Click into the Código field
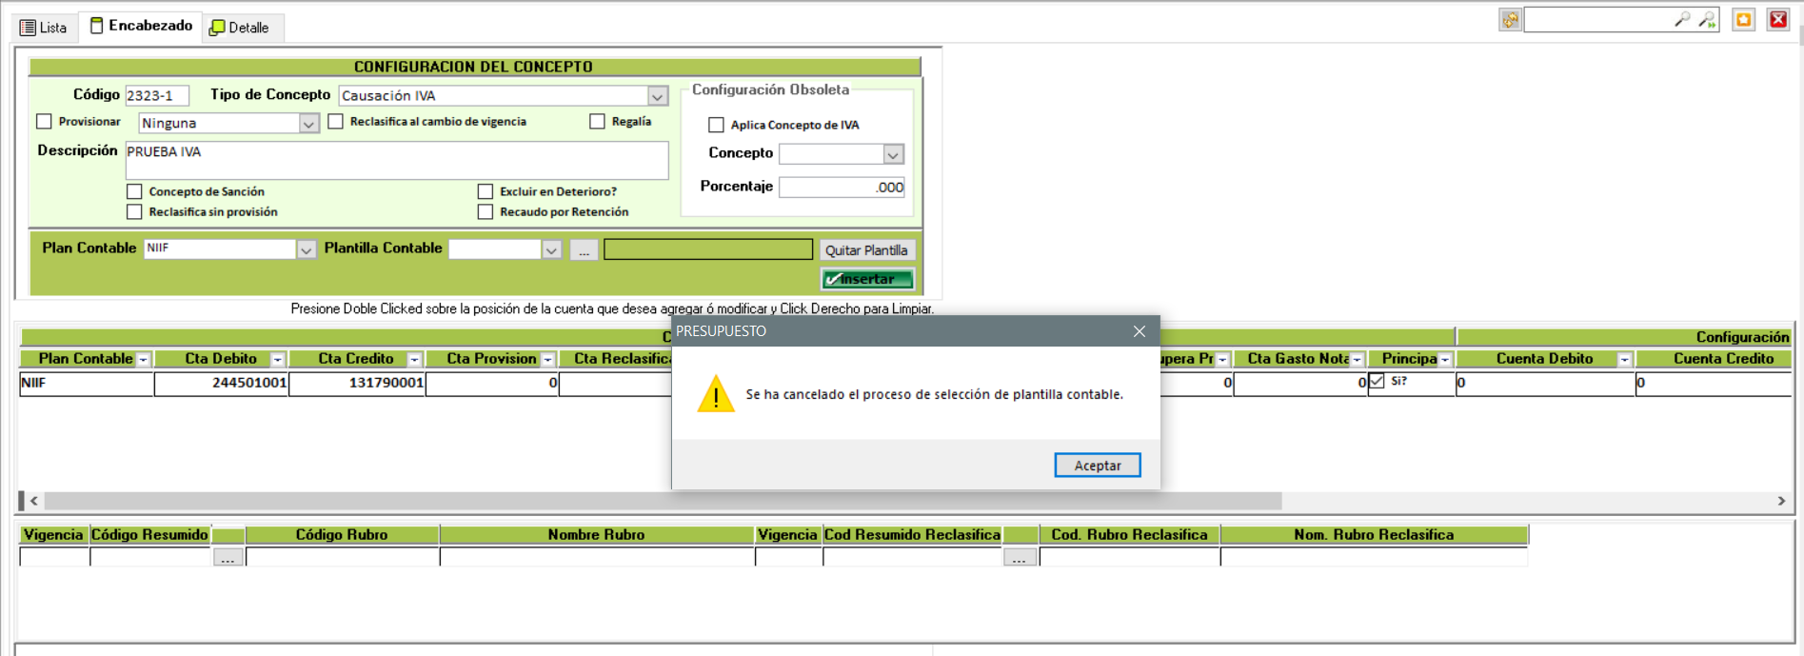The height and width of the screenshot is (656, 1804). 157,95
